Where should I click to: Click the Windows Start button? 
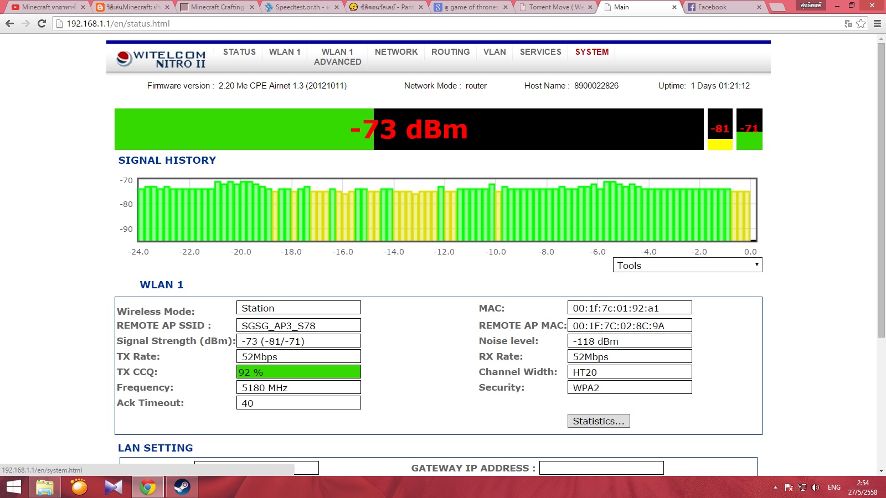tap(13, 487)
